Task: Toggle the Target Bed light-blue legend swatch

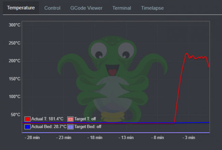Action: [x=70, y=127]
